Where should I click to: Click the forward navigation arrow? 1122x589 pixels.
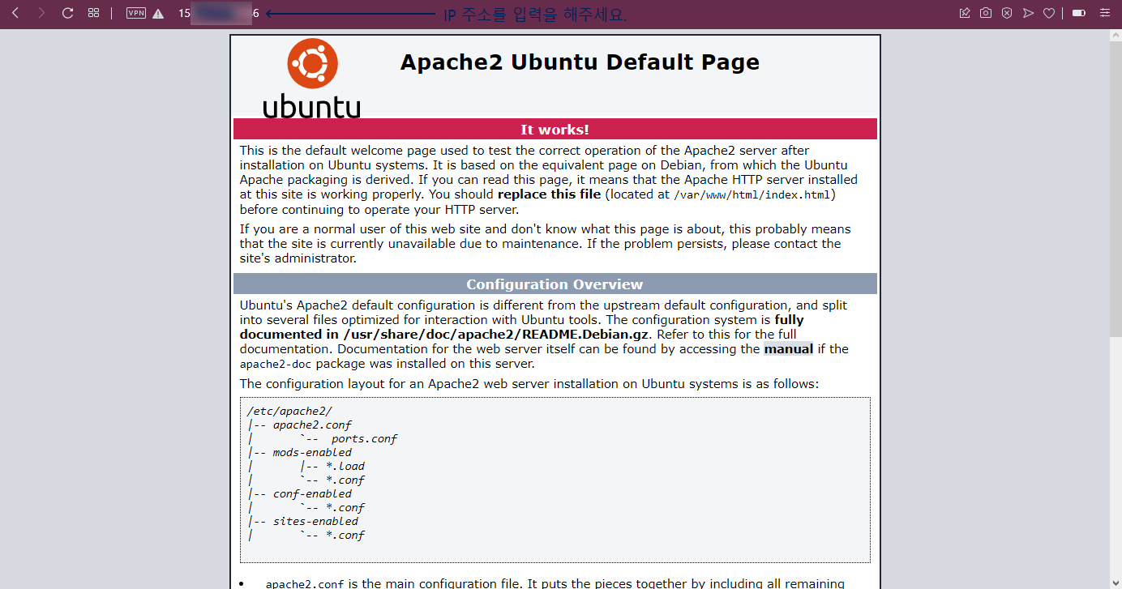click(x=41, y=13)
